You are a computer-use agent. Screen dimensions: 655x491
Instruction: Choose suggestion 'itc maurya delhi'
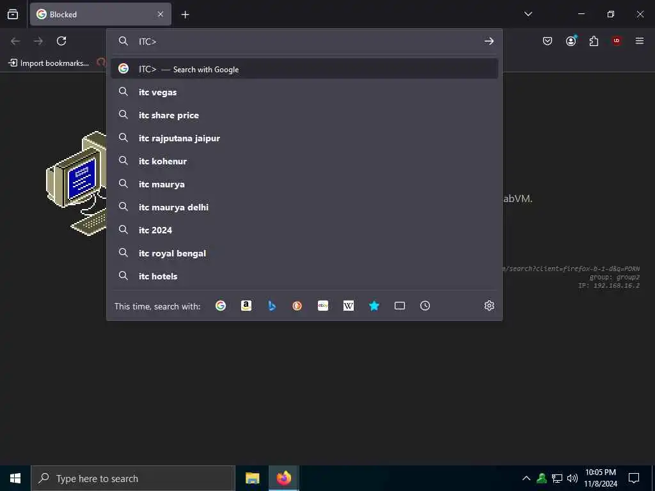click(304, 207)
